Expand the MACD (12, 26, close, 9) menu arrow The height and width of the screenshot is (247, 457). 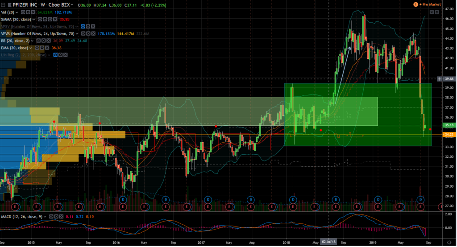45,217
